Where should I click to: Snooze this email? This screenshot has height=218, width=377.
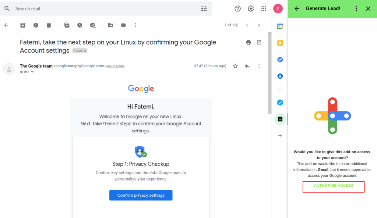tap(80, 25)
